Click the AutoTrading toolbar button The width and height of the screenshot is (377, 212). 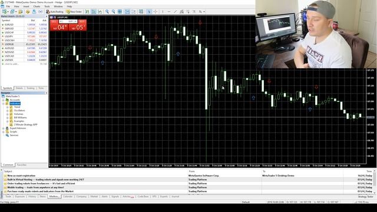(55, 12)
